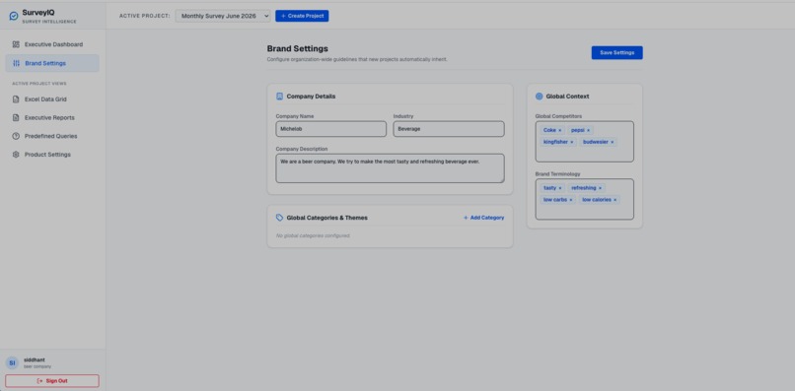Click the 'ACTIVE PROJECT VIEWS' sidebar heading
795x391 pixels.
(x=39, y=84)
